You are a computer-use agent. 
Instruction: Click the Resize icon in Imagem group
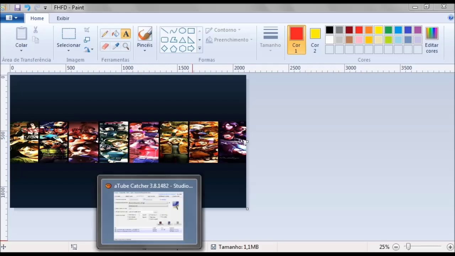87,40
